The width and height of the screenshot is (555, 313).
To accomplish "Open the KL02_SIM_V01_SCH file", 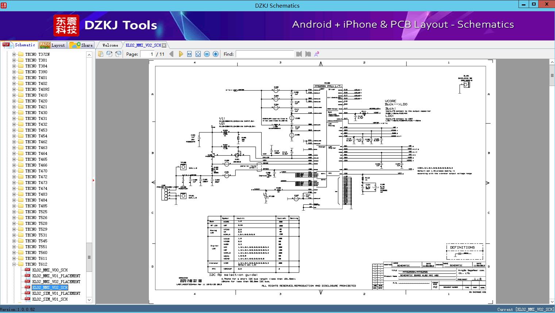I will pyautogui.click(x=50, y=299).
